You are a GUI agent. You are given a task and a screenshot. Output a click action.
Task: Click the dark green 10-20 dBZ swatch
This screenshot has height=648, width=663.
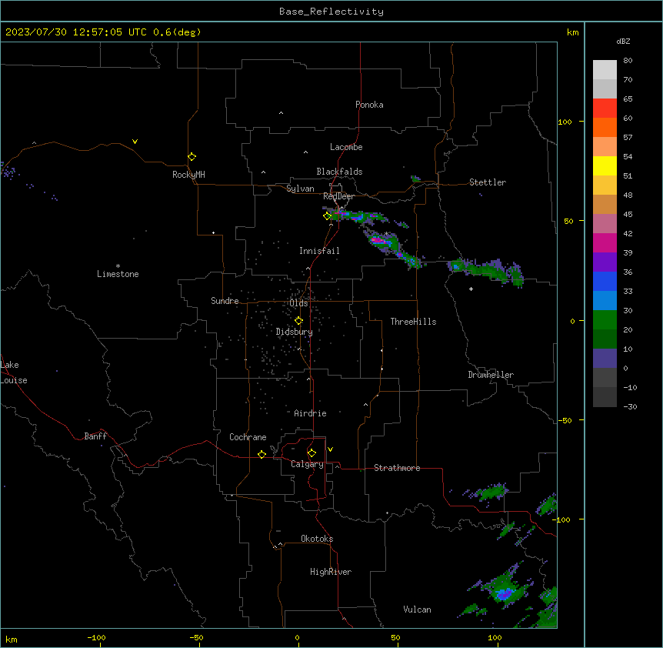click(x=605, y=339)
